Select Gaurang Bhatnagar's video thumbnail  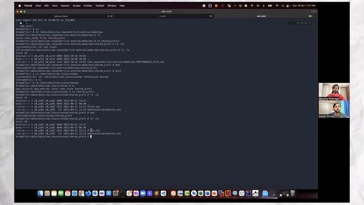tap(334, 92)
